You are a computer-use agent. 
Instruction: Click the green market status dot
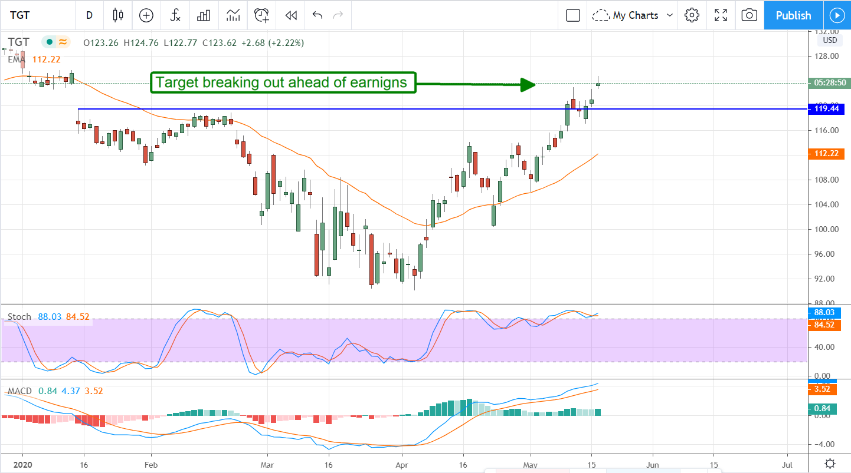pos(49,42)
